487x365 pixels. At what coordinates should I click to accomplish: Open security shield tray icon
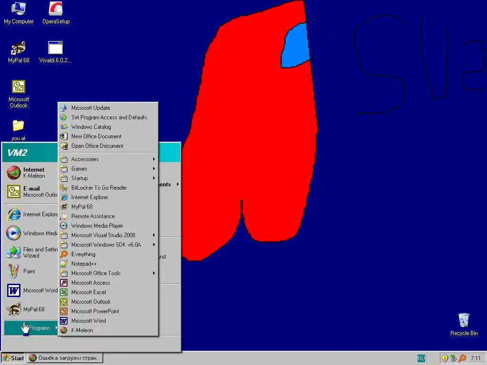point(445,358)
